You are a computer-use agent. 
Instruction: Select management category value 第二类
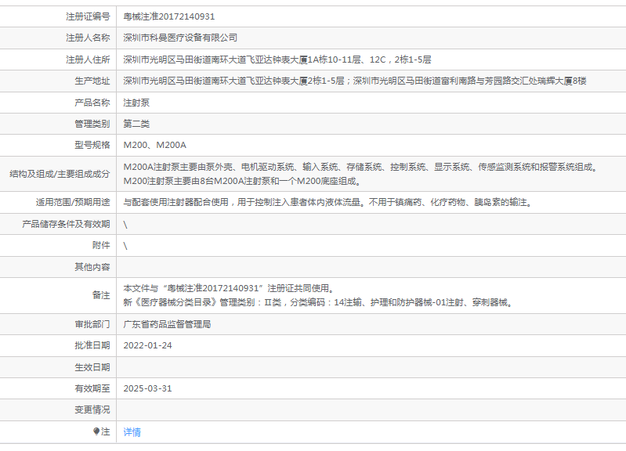(136, 124)
